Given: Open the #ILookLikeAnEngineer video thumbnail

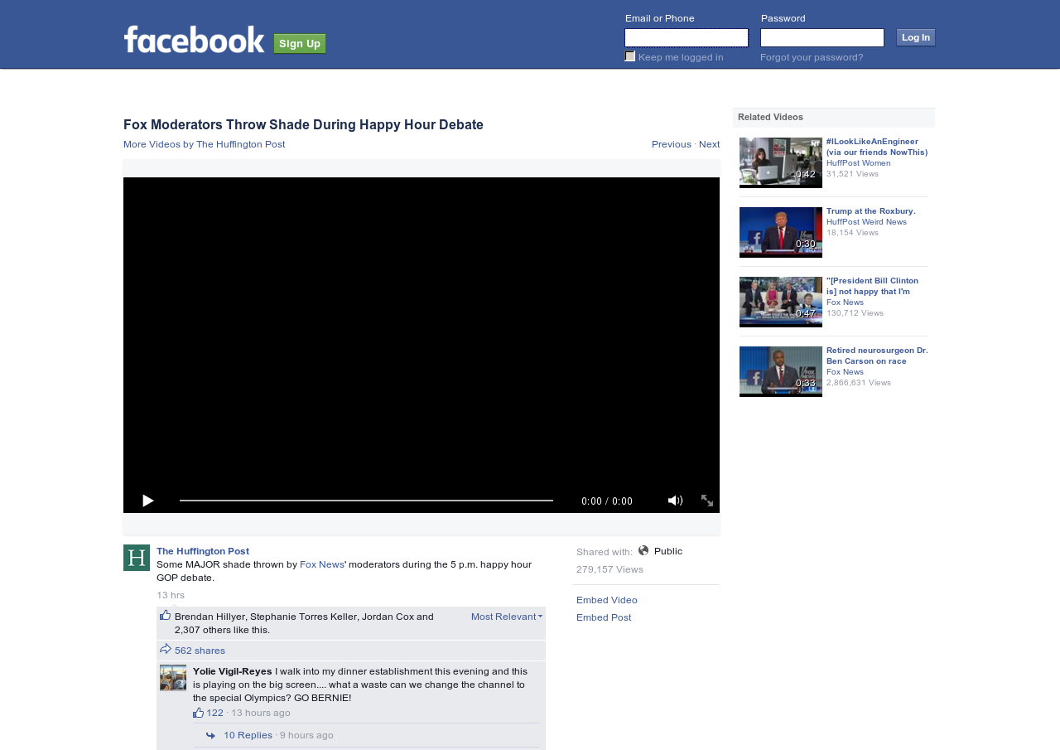Looking at the screenshot, I should 781,162.
